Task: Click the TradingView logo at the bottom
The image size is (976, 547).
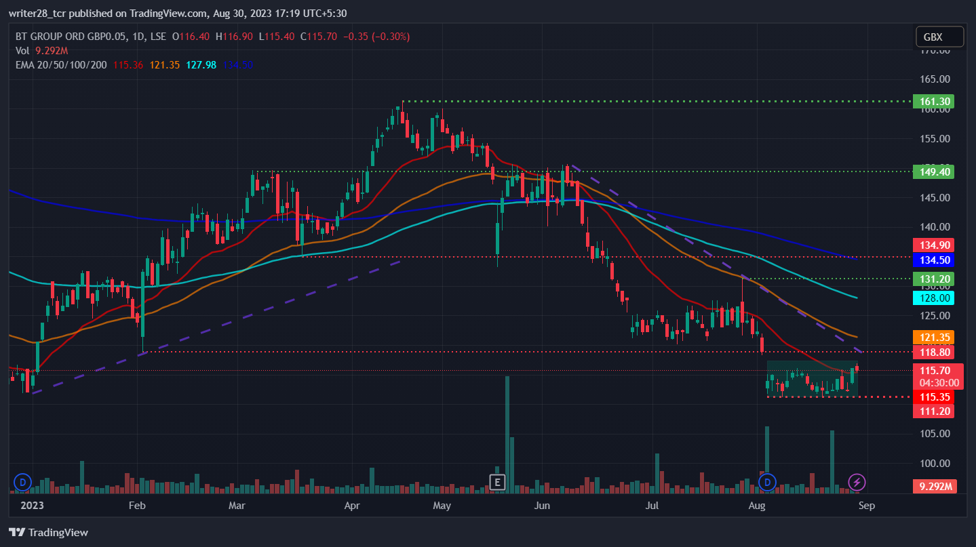Action: click(48, 532)
